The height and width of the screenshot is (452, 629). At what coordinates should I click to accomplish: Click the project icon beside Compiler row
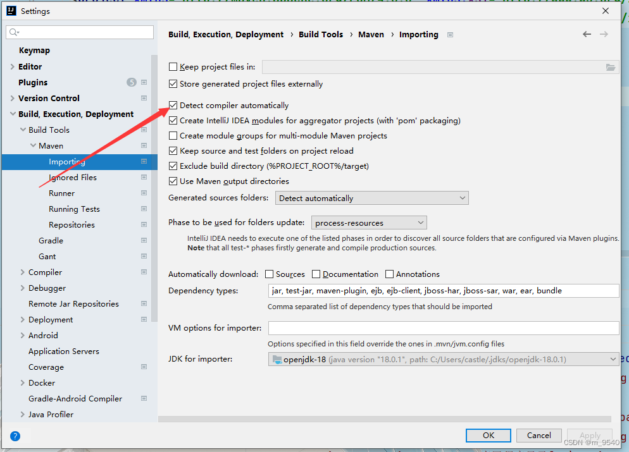coord(144,272)
